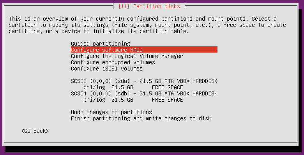This screenshot has height=155, width=304.
Task: Pick FREE SPACE text under sda disk
Action: pyautogui.click(x=167, y=87)
